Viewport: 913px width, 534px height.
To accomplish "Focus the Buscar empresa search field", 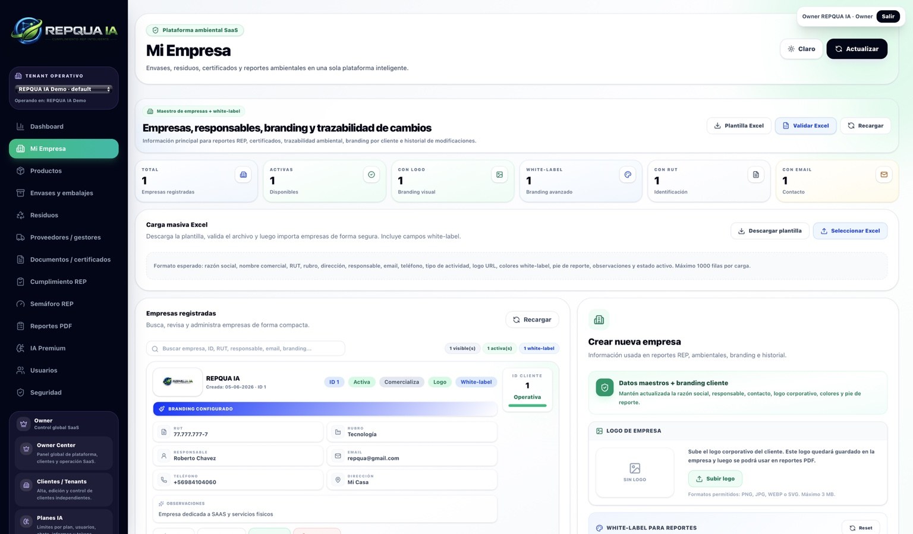I will (245, 349).
